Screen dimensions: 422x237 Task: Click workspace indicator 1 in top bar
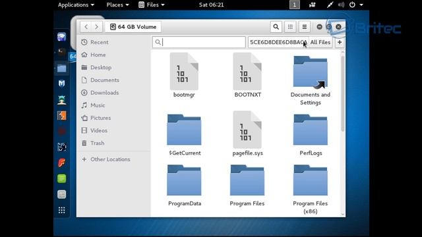click(x=295, y=5)
